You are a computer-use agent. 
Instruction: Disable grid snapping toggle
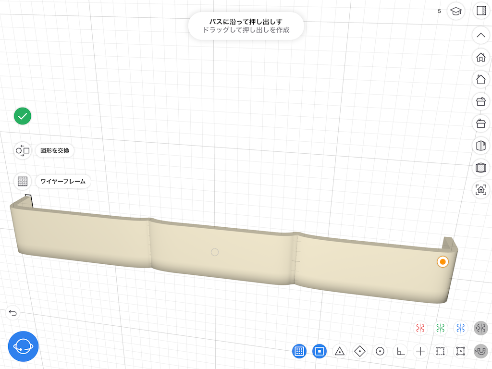click(299, 351)
